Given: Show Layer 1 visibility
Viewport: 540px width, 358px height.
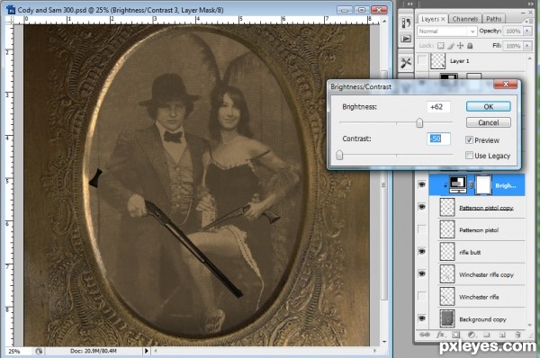Looking at the screenshot, I should tap(422, 60).
